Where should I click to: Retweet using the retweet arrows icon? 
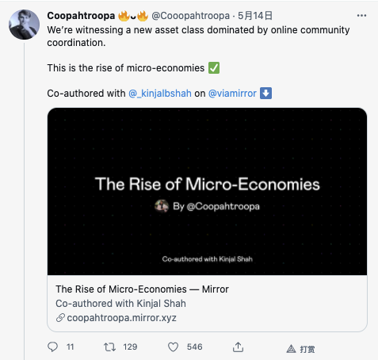(x=109, y=347)
